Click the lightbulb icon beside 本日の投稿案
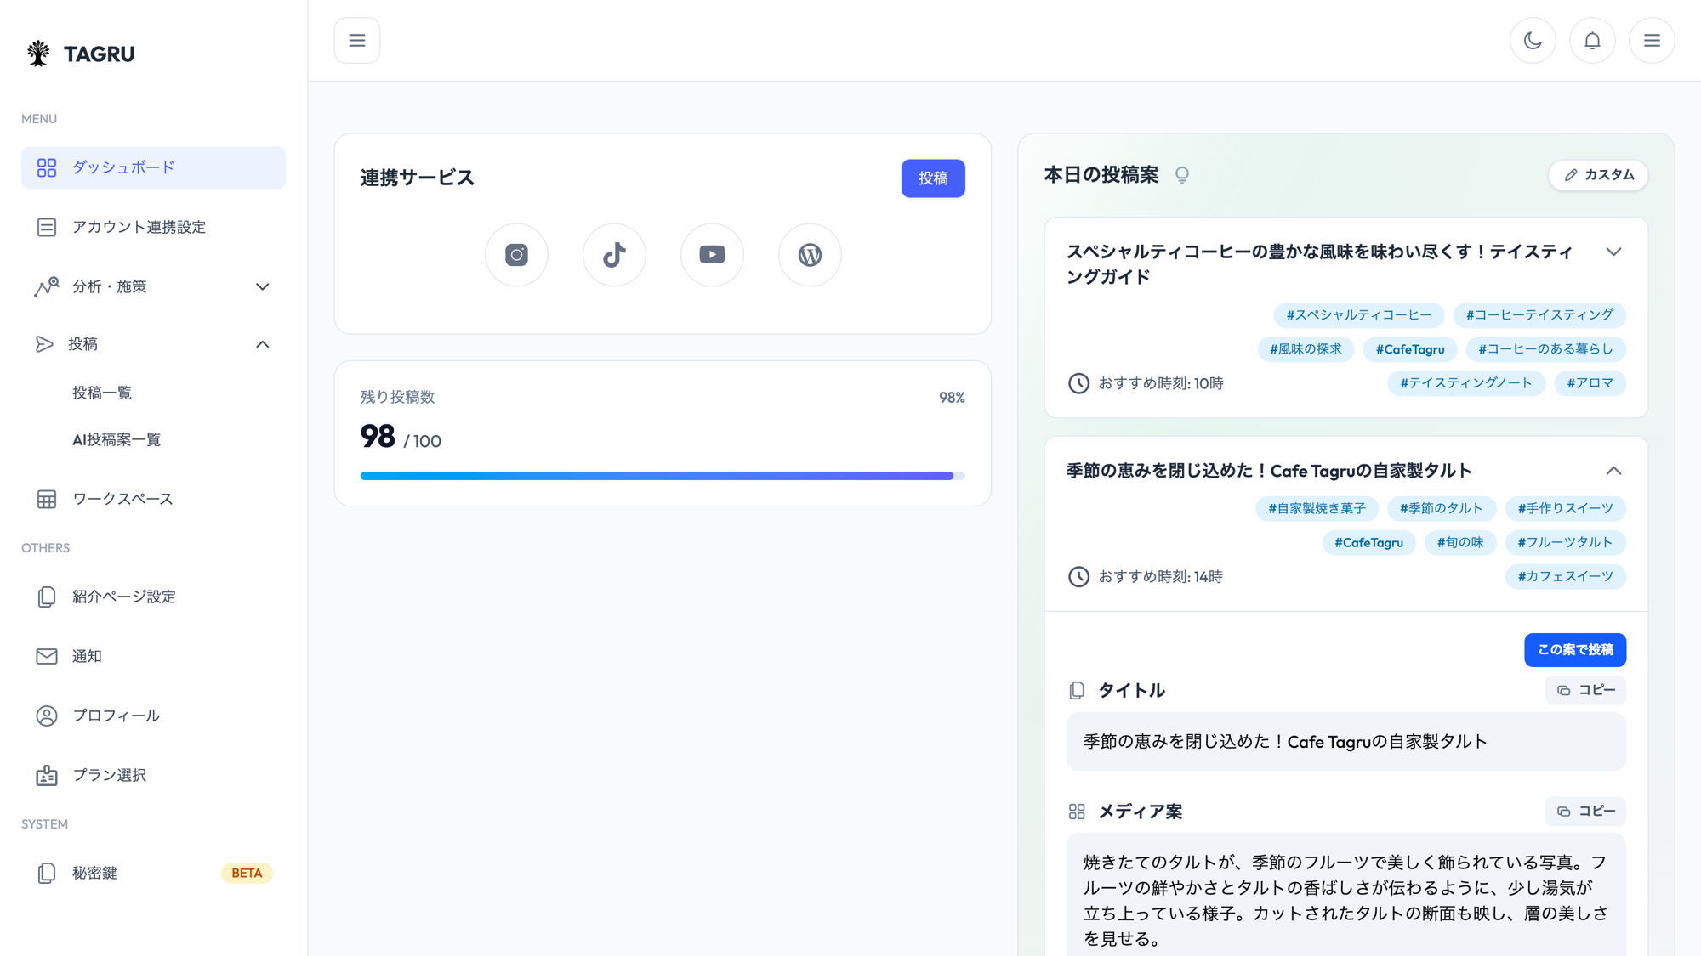 click(x=1182, y=175)
